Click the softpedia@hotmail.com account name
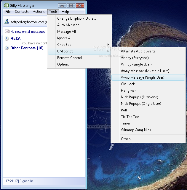The height and width of the screenshot is (190, 187). click(27, 22)
